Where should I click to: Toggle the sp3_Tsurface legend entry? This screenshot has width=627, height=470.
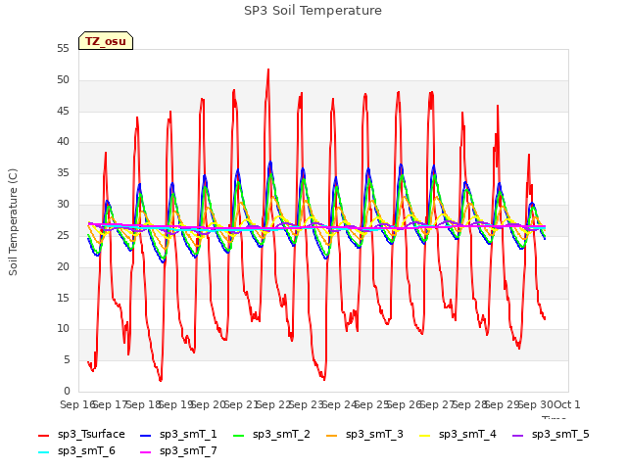[81, 434]
